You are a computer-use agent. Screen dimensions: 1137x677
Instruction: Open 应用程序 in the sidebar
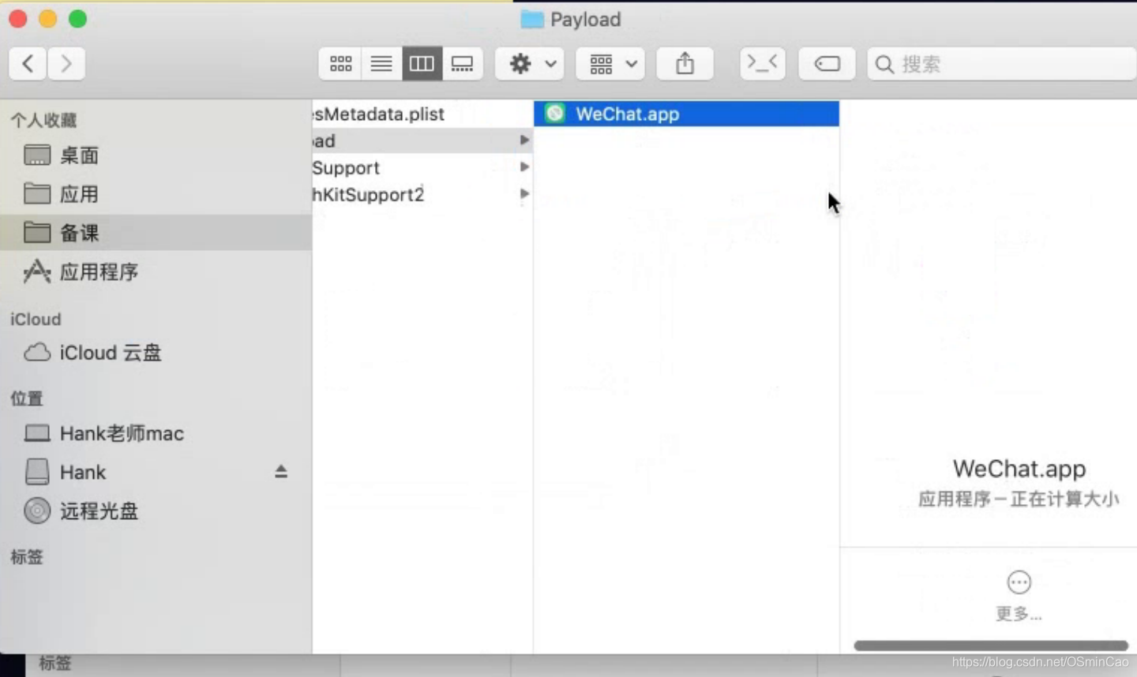(x=156, y=272)
